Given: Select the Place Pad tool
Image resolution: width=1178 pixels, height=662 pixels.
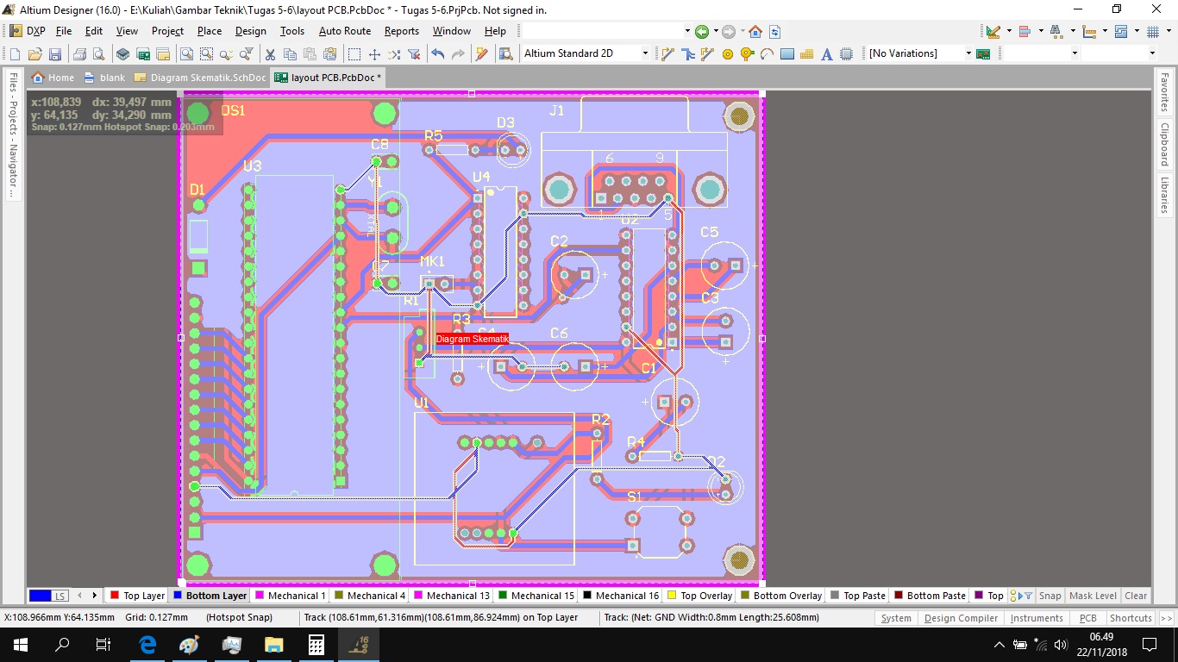Looking at the screenshot, I should point(727,53).
